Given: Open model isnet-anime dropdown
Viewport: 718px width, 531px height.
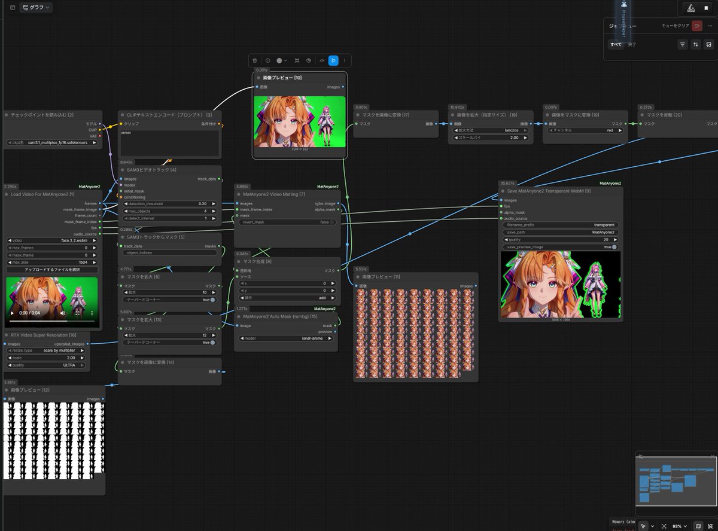Looking at the screenshot, I should pyautogui.click(x=287, y=338).
